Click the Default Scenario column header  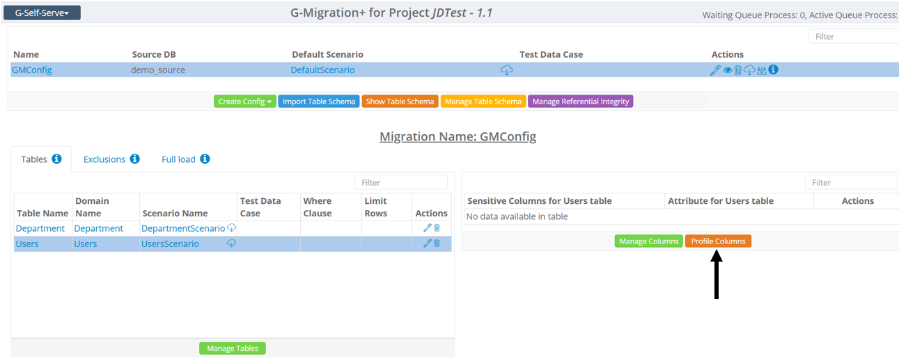tap(327, 54)
